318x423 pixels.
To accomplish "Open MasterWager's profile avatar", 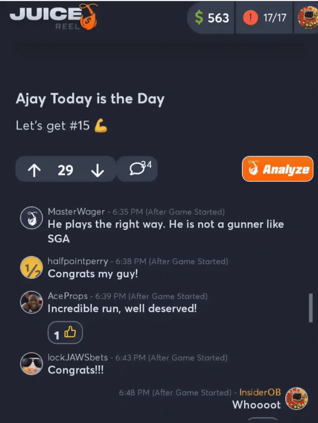I will (x=31, y=218).
